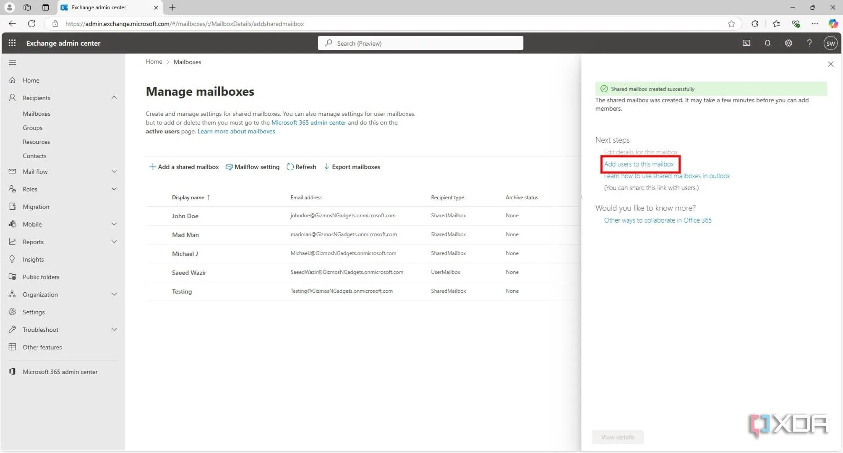Sort by Display name column header
Viewport: 843px width, 453px height.
coord(191,197)
